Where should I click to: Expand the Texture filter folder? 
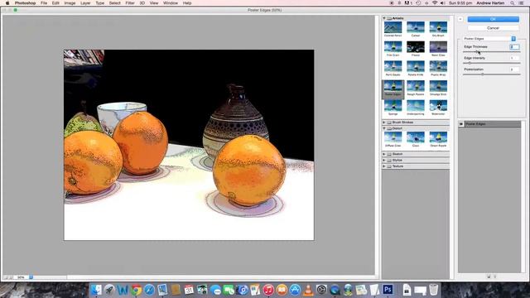(384, 166)
